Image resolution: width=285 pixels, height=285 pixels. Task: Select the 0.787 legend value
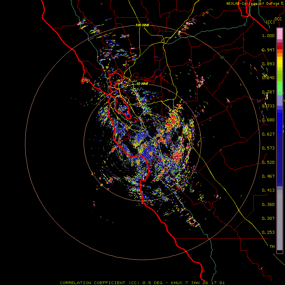pos(268,92)
